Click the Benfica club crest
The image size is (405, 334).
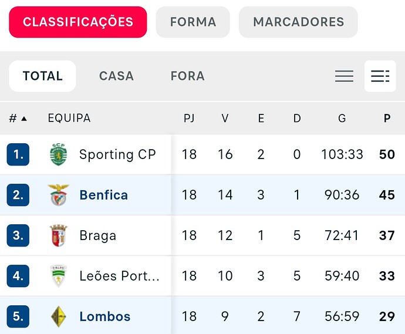pos(59,195)
